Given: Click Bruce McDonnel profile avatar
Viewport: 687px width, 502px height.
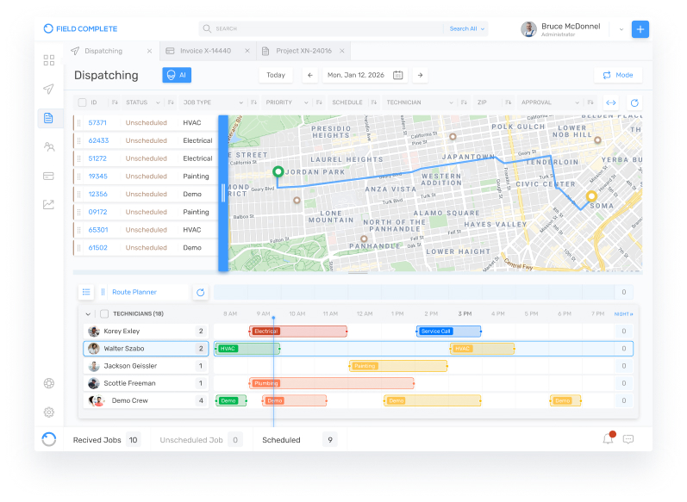Looking at the screenshot, I should point(529,29).
